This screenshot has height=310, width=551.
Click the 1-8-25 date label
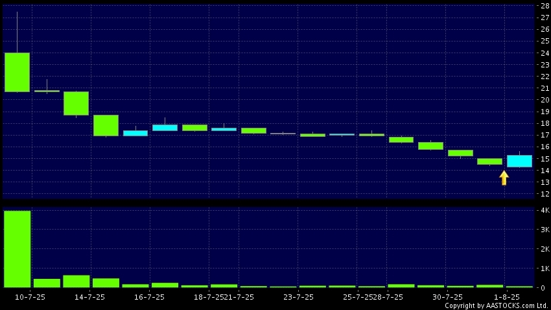506,297
